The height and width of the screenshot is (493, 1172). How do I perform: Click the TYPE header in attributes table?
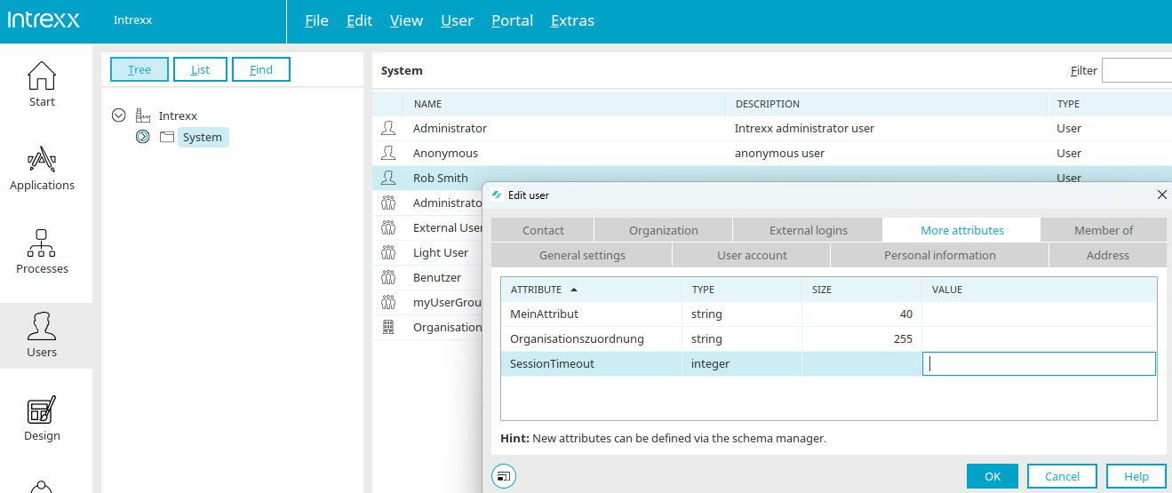pyautogui.click(x=742, y=290)
